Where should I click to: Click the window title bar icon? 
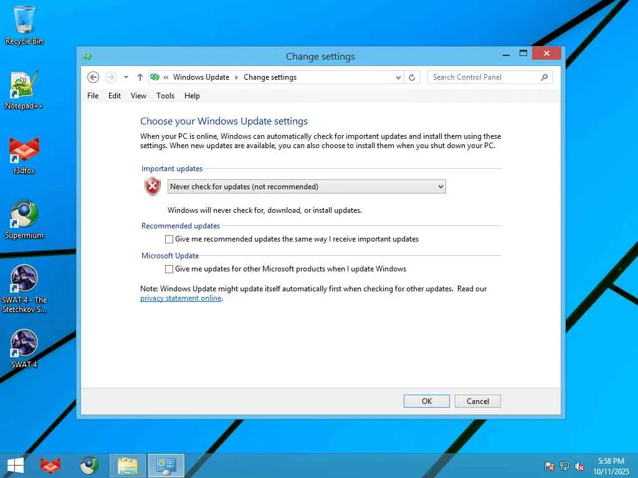pyautogui.click(x=87, y=57)
